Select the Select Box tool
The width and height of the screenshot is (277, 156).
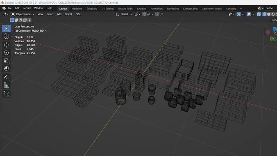6,28
